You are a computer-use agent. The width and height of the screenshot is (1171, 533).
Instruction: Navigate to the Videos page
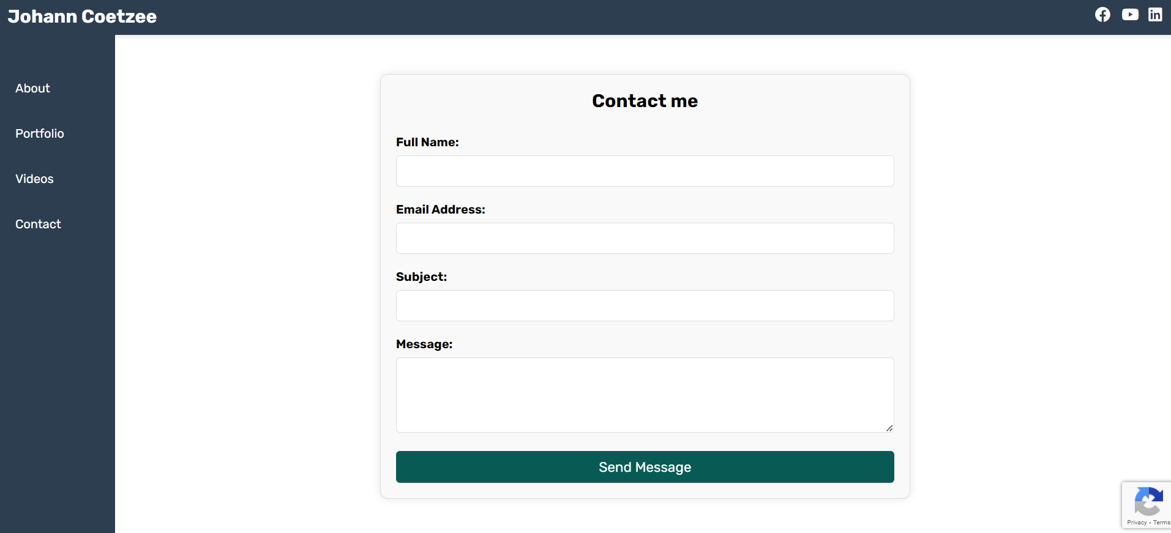pyautogui.click(x=35, y=179)
